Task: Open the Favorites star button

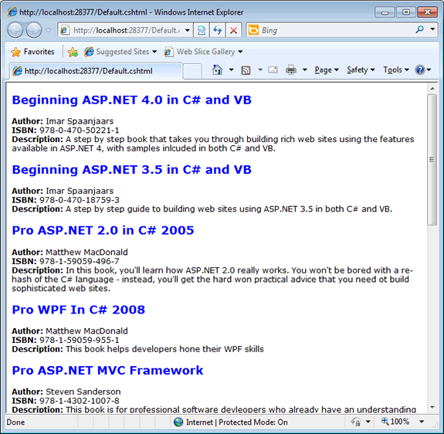Action: click(32, 52)
